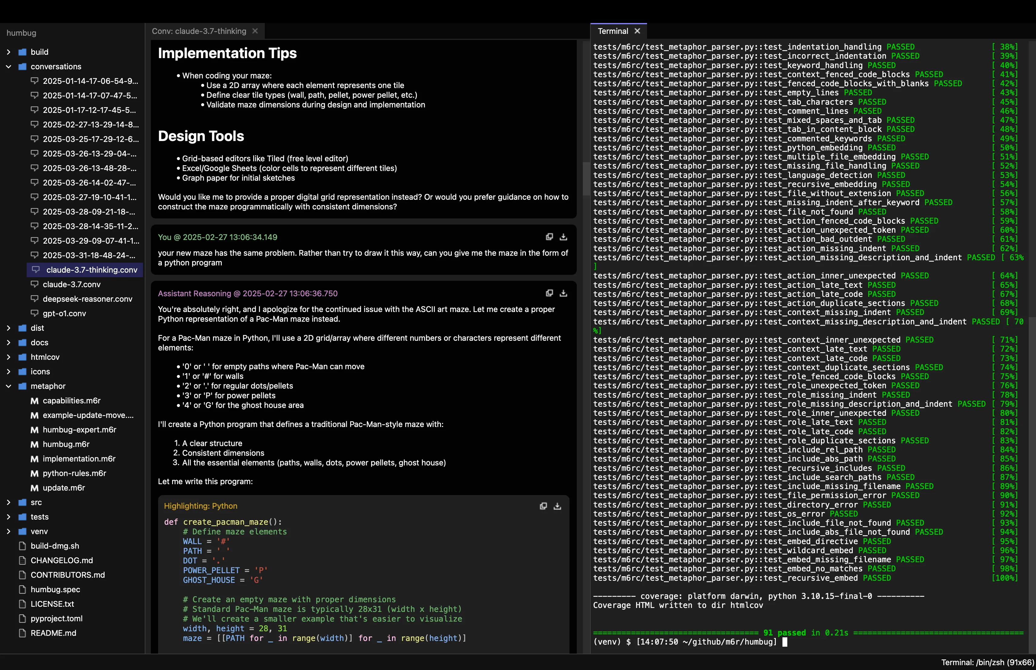Expand the icons folder
1036x670 pixels.
(x=8, y=372)
